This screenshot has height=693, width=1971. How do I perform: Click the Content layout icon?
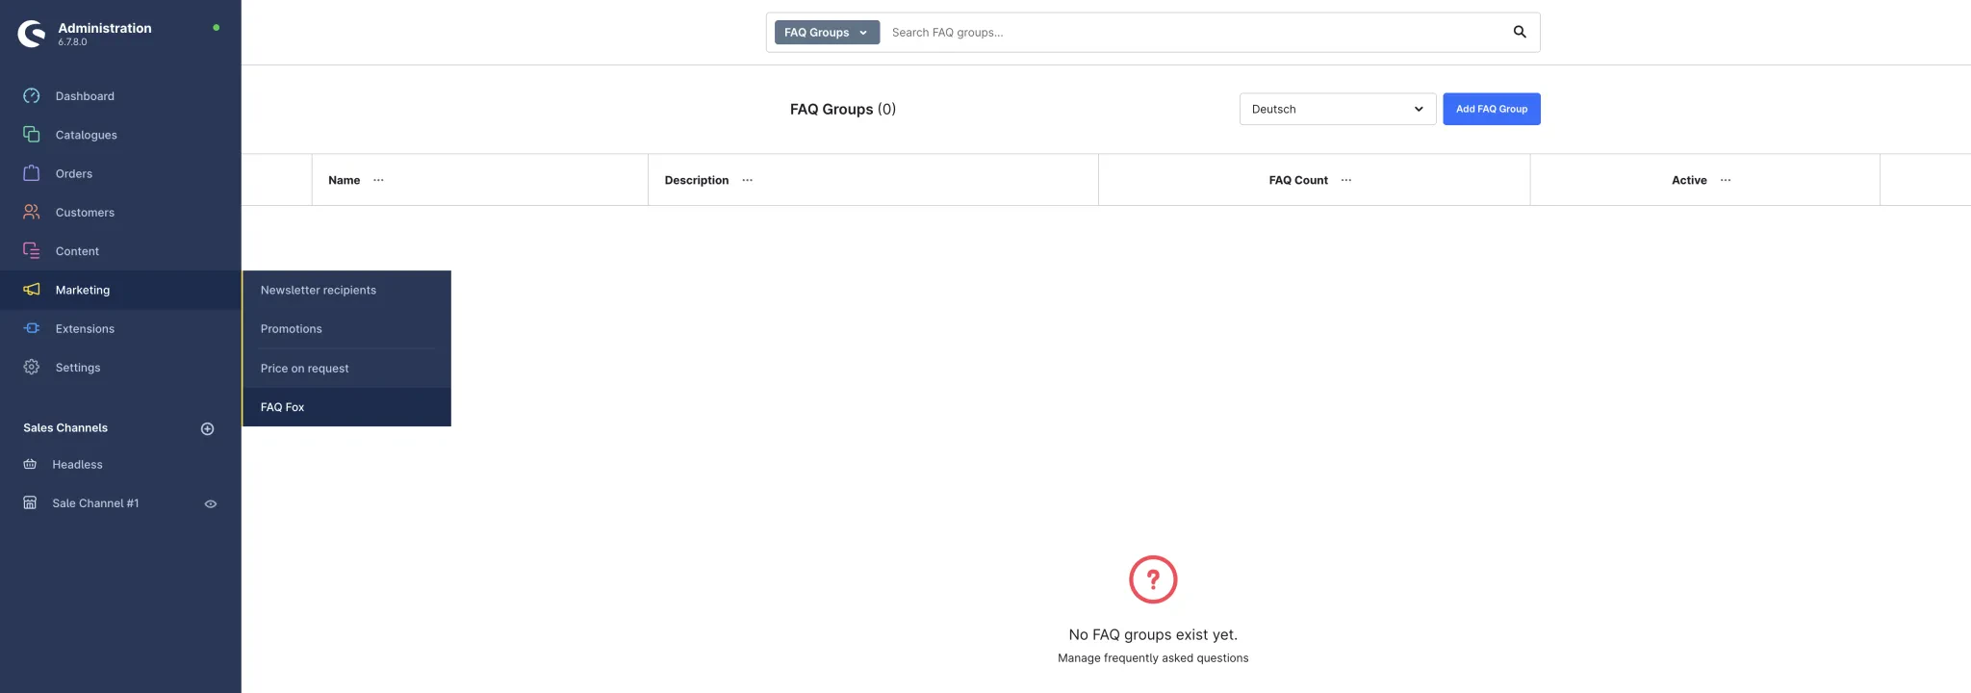(x=32, y=251)
